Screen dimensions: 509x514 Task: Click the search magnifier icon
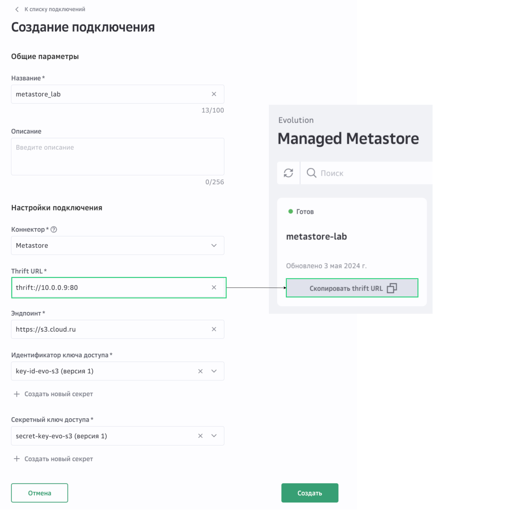311,173
